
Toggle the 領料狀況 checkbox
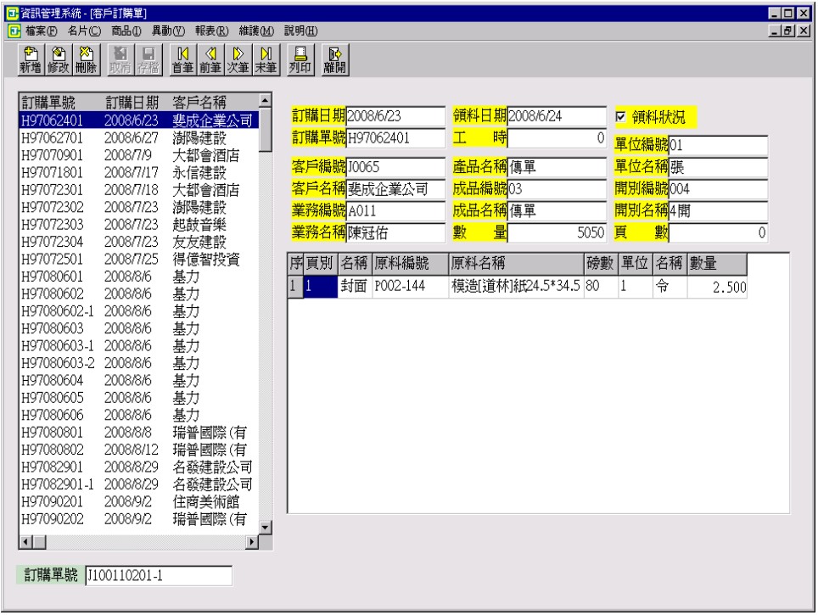(x=620, y=117)
